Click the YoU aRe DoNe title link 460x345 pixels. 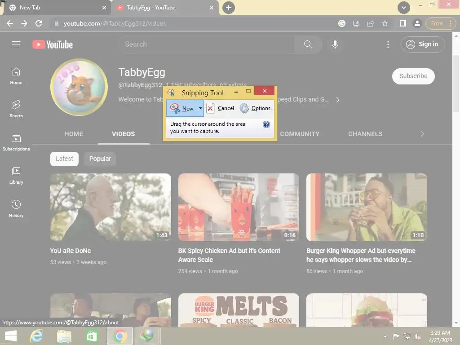click(x=71, y=251)
